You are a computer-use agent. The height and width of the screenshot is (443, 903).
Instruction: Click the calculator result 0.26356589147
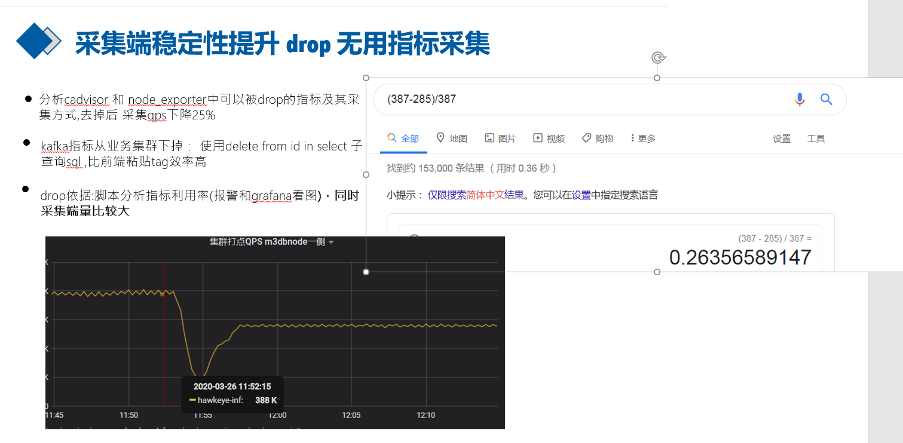[740, 257]
